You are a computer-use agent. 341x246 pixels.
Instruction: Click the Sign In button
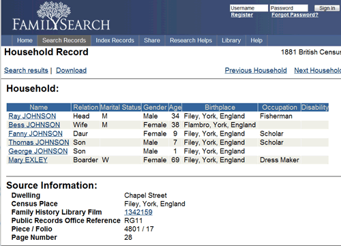pos(327,8)
